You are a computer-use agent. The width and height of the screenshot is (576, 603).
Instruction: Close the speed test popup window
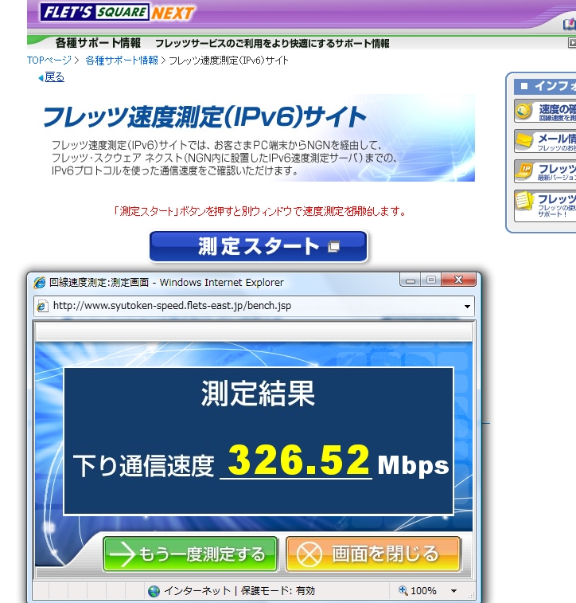(x=458, y=280)
